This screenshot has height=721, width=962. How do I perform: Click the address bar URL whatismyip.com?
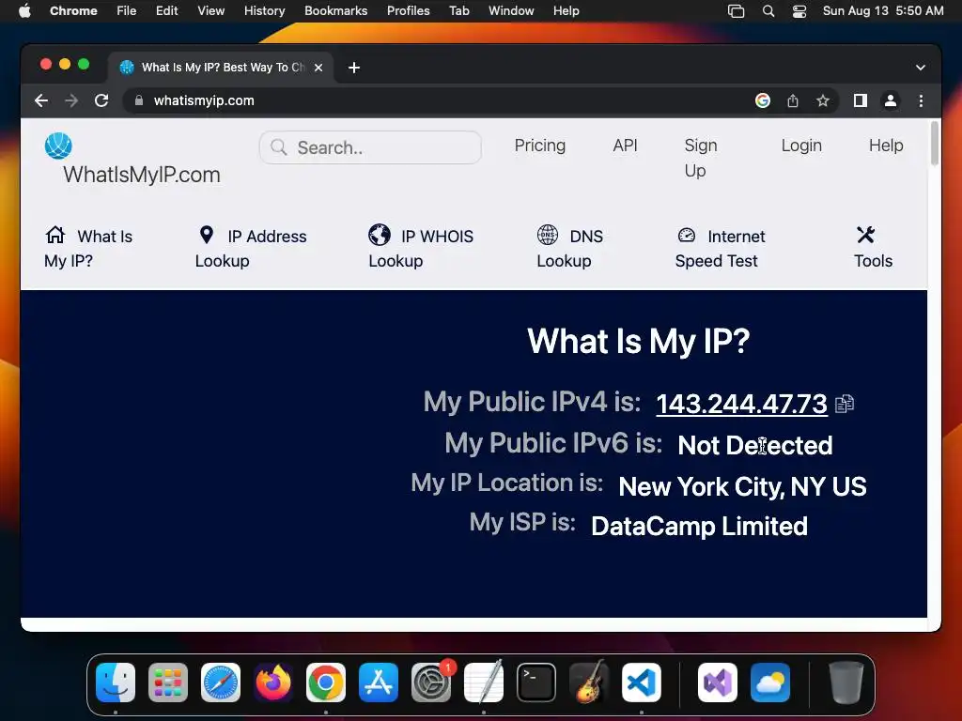204,100
